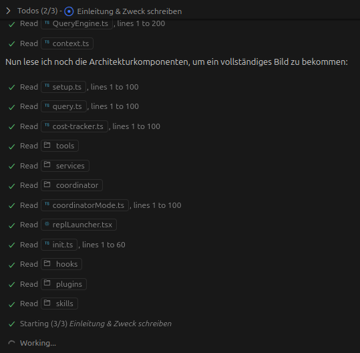Click the React icon on replLauncher.tsx

(x=47, y=223)
